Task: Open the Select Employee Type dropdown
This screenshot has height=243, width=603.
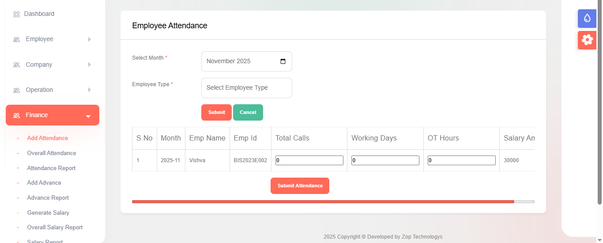Action: click(x=246, y=88)
